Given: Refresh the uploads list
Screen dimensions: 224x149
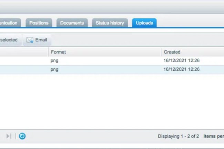Looking at the screenshot, I should coord(22,136).
